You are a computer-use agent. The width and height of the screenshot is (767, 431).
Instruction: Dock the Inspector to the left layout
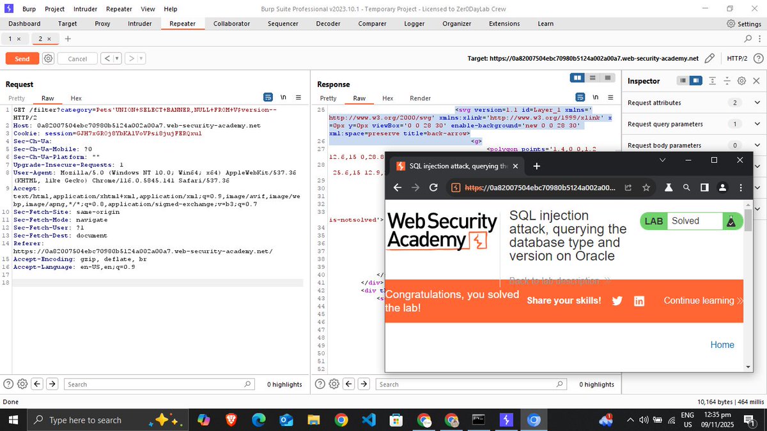tap(683, 81)
